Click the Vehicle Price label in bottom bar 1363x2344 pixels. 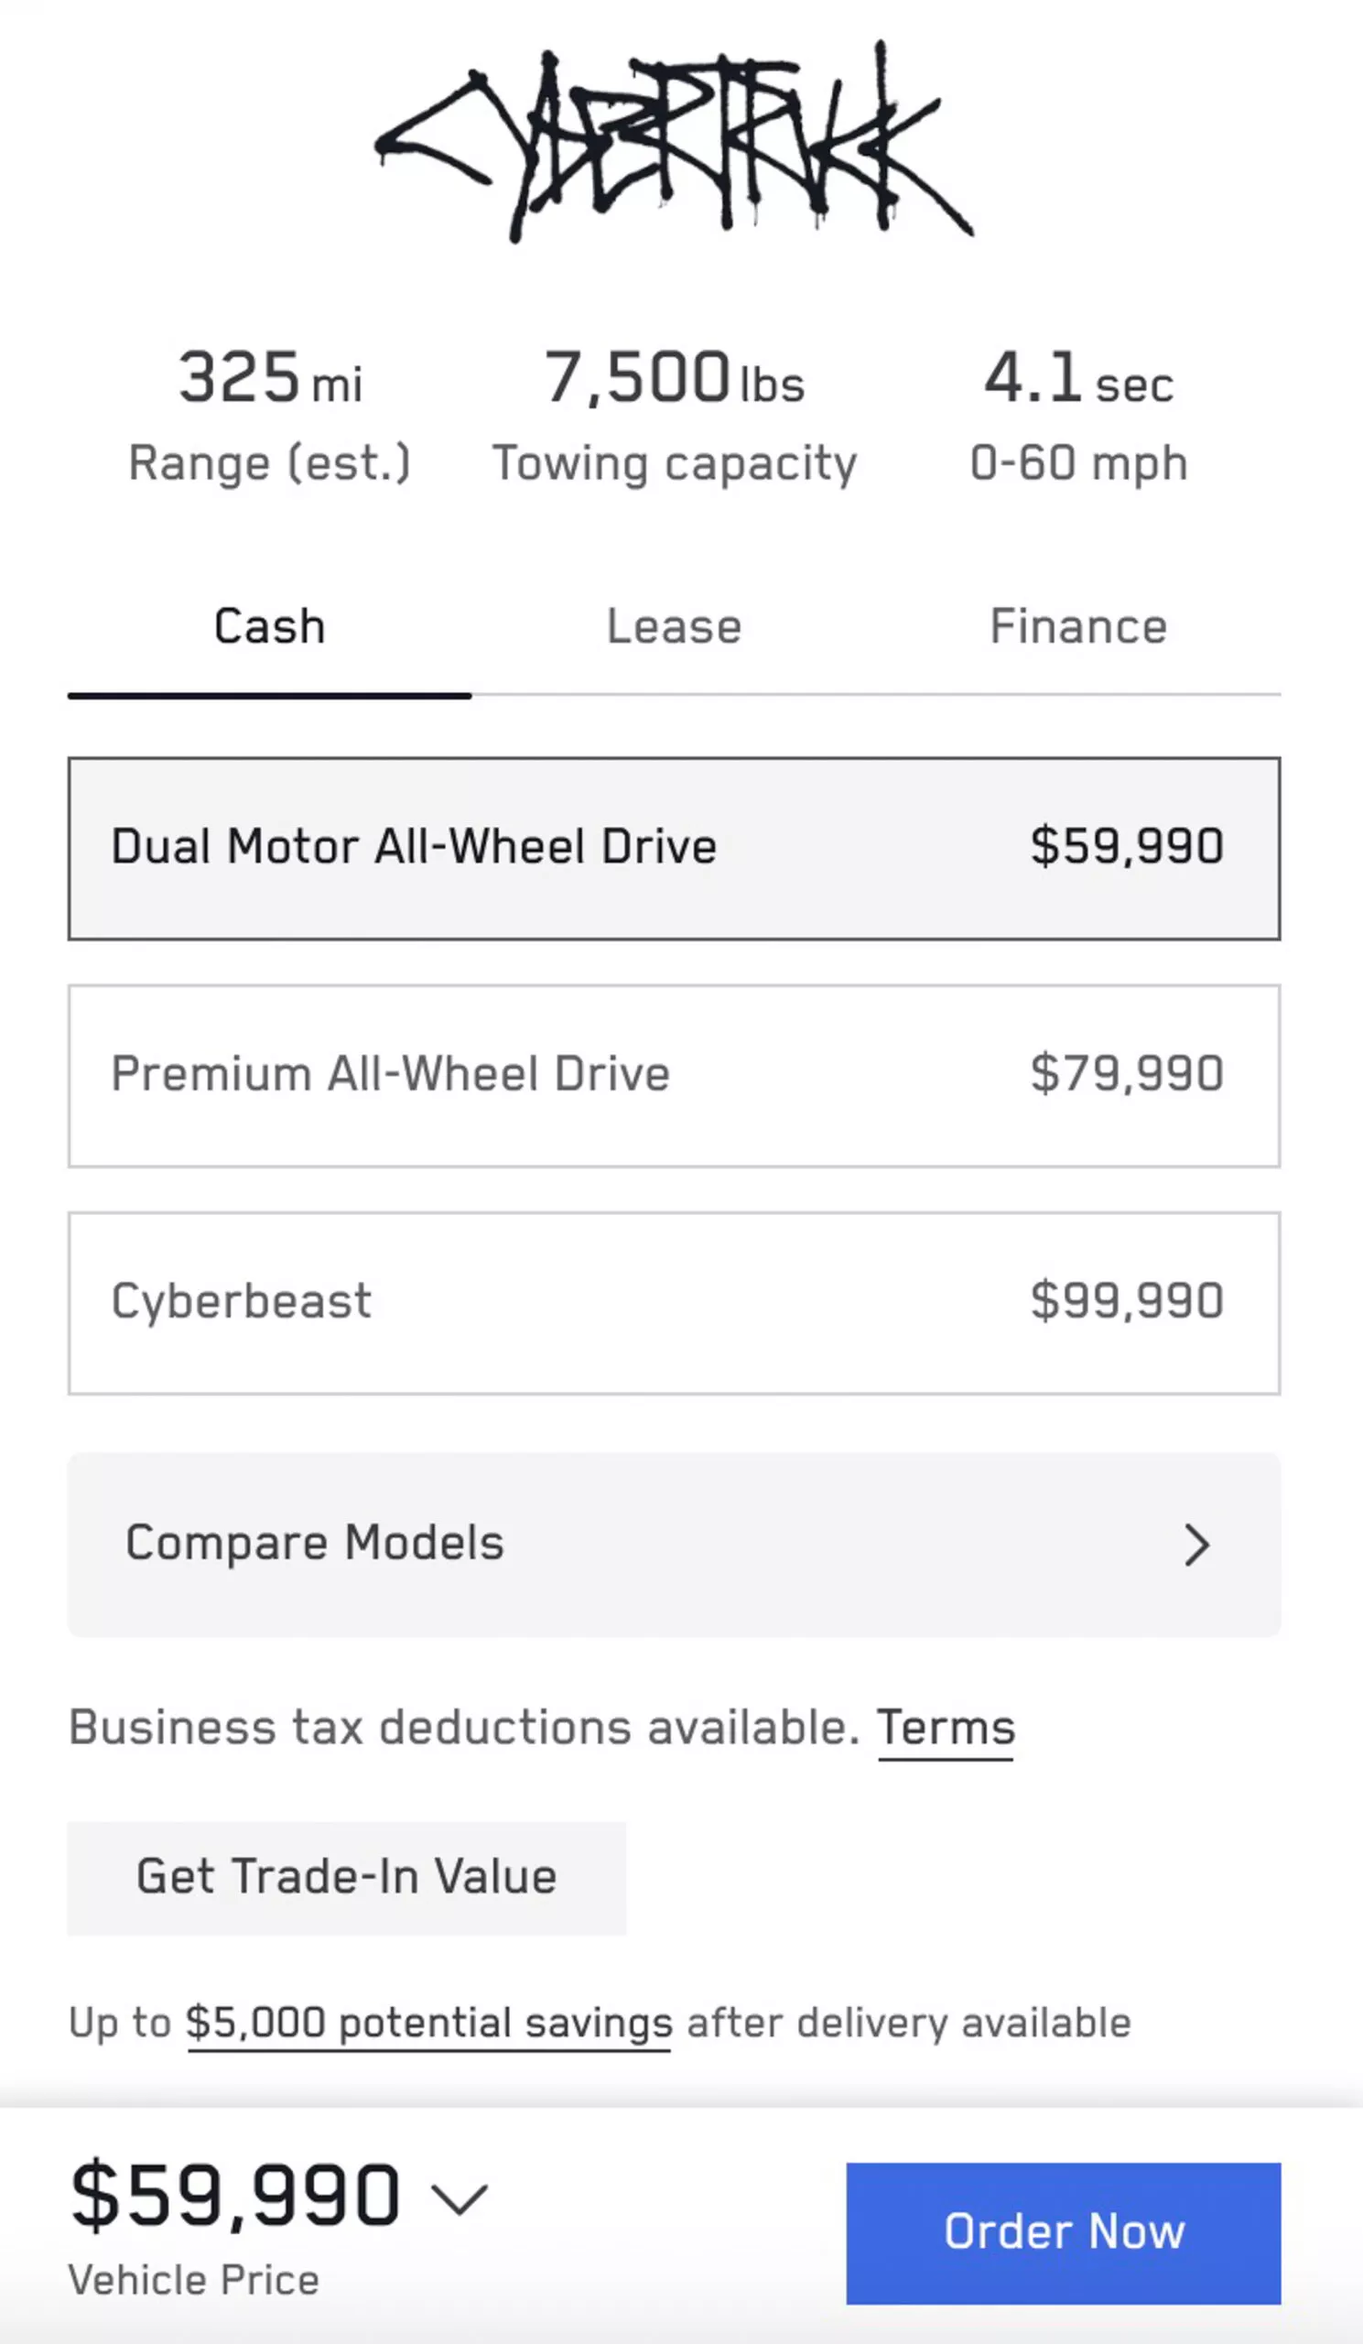(193, 2280)
